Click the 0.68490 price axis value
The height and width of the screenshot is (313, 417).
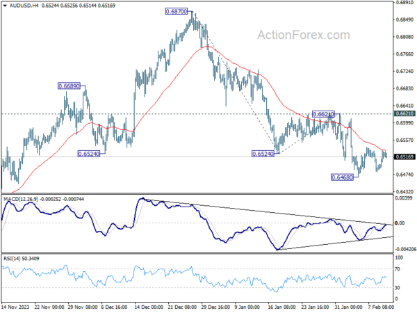[x=404, y=20]
